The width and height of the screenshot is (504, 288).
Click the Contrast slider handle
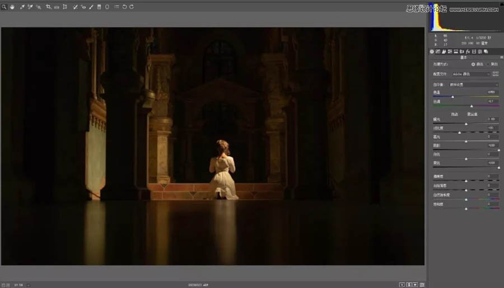(x=460, y=133)
